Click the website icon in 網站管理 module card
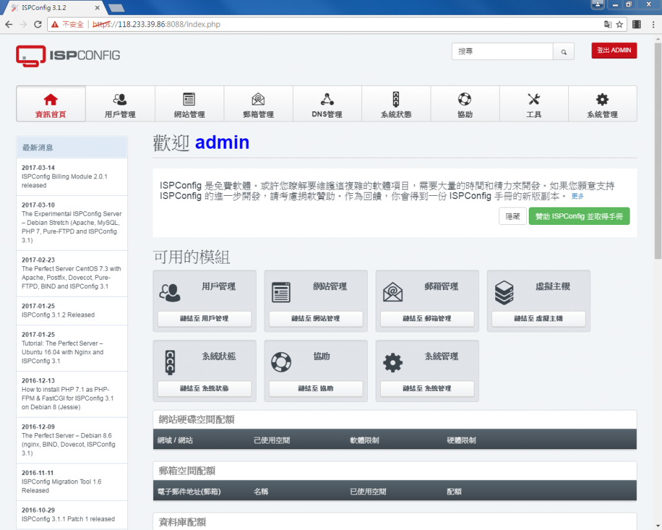This screenshot has width=662, height=530. (281, 292)
